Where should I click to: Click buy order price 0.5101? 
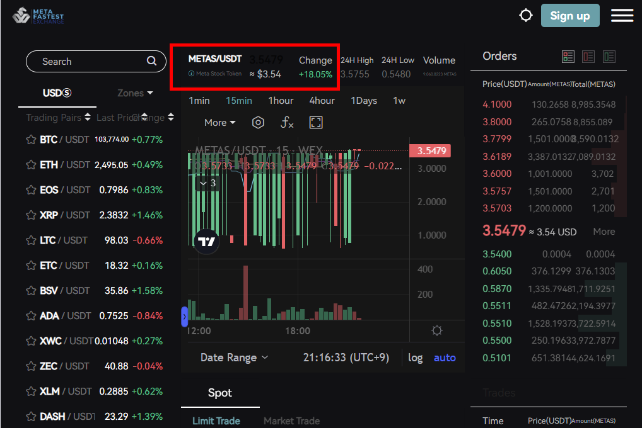pos(497,358)
